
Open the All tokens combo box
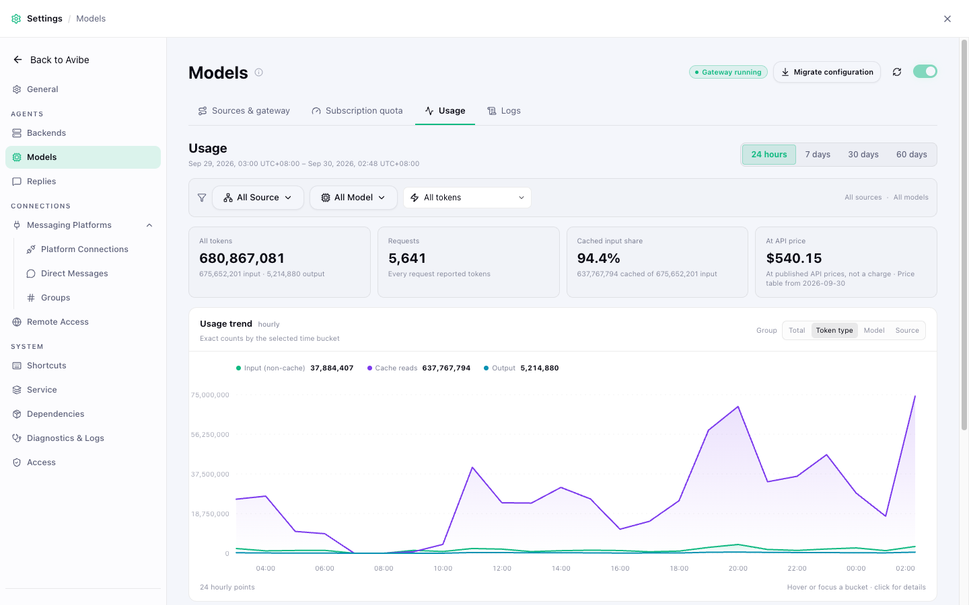(x=467, y=198)
